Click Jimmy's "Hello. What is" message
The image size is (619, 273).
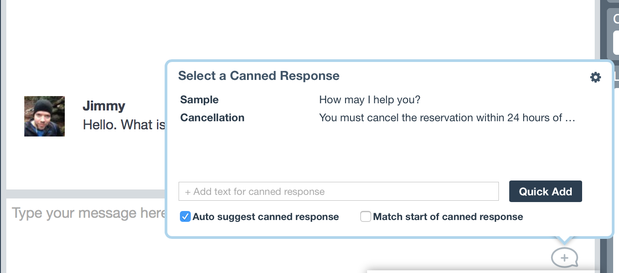tap(124, 124)
